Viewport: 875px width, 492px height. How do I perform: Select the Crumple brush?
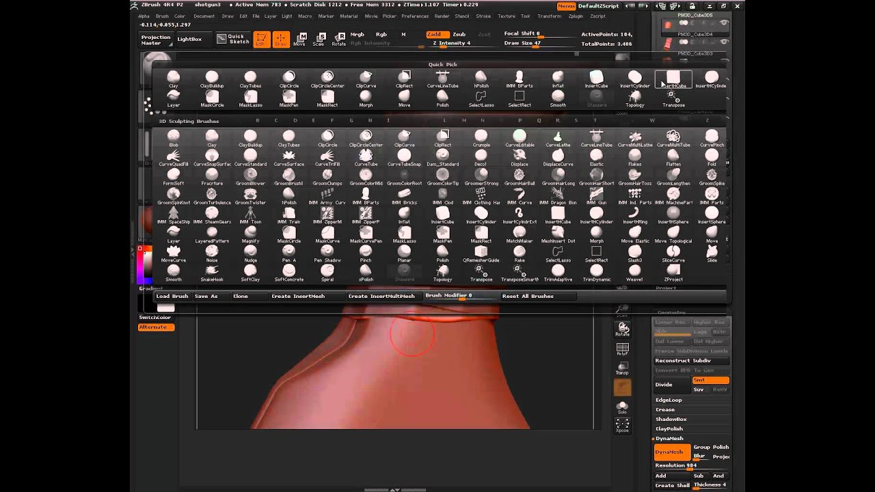(x=481, y=139)
